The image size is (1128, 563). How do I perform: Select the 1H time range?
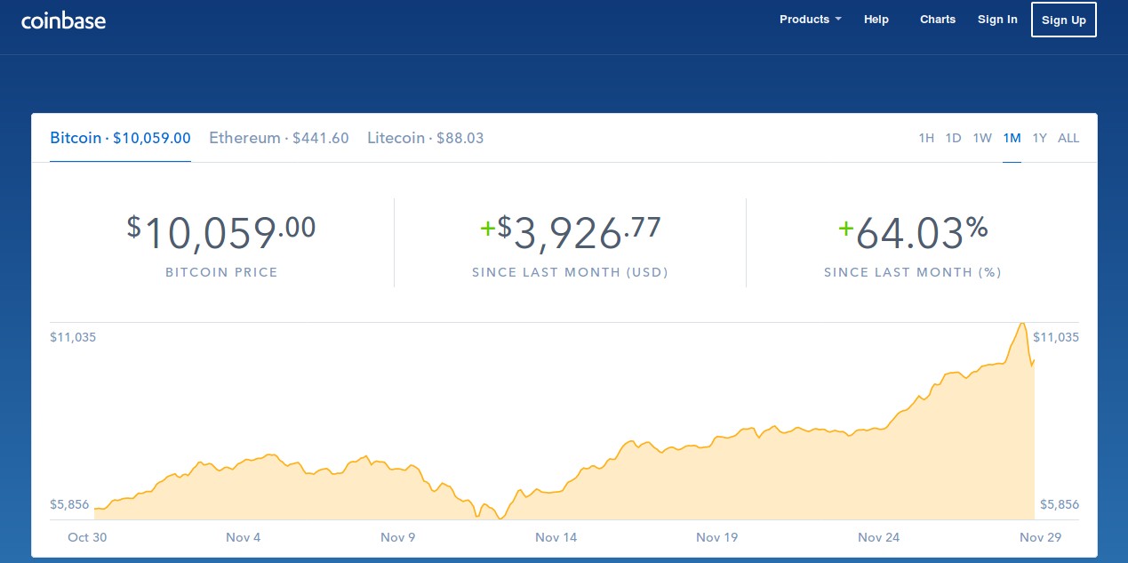(x=926, y=138)
